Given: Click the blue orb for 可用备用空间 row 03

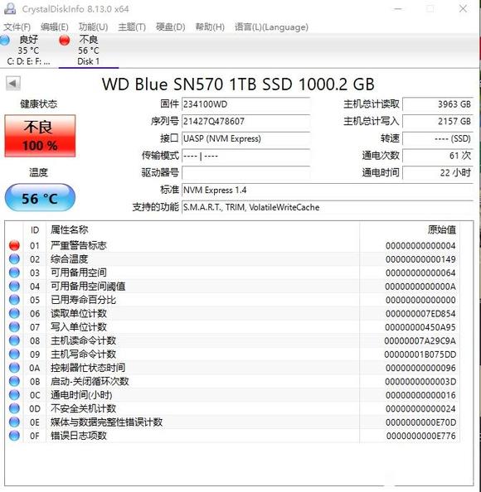Looking at the screenshot, I should click(x=14, y=273).
